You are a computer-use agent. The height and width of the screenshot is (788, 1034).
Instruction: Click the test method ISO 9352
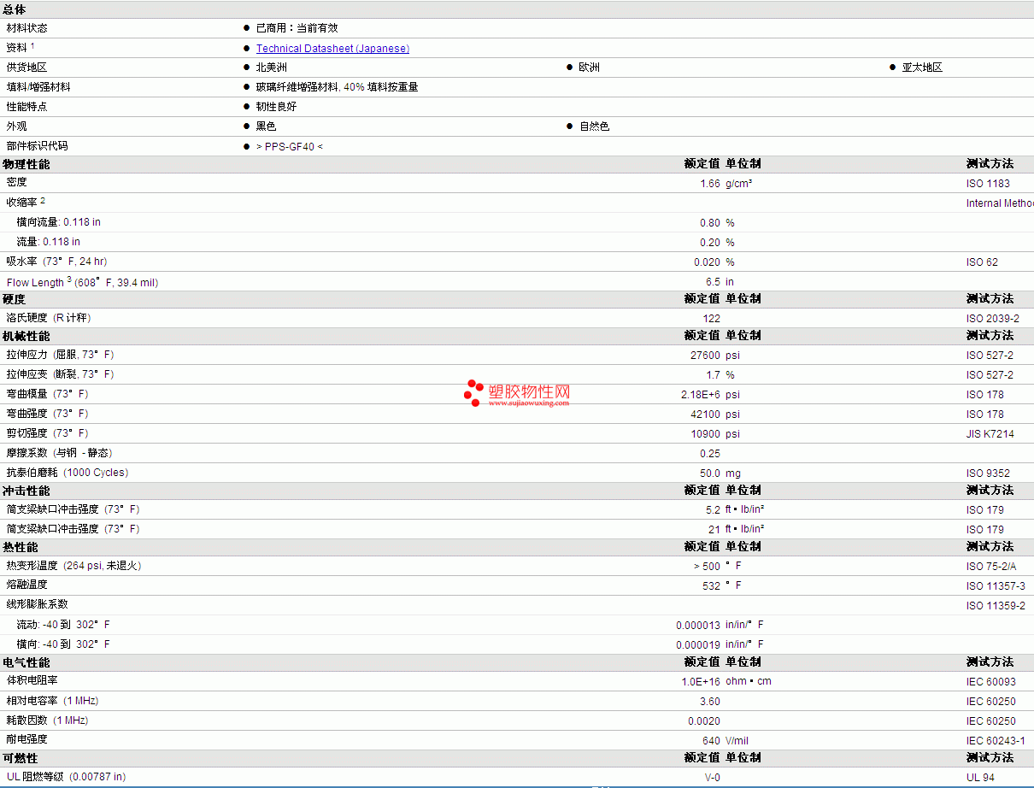coord(988,473)
